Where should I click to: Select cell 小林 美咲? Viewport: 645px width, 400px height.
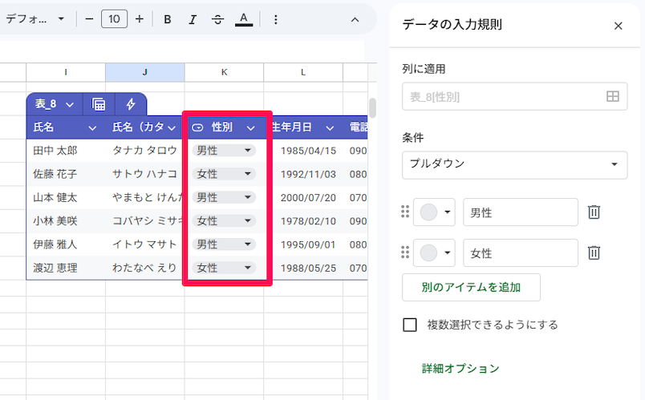point(66,220)
